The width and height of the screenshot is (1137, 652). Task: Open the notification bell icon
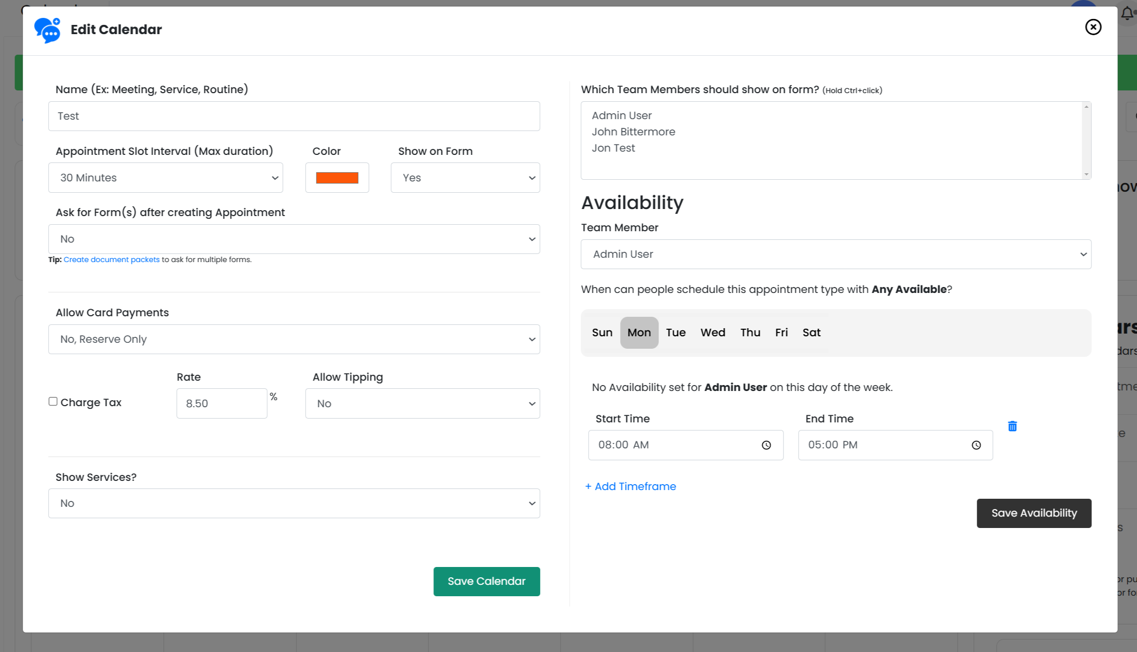[1127, 14]
